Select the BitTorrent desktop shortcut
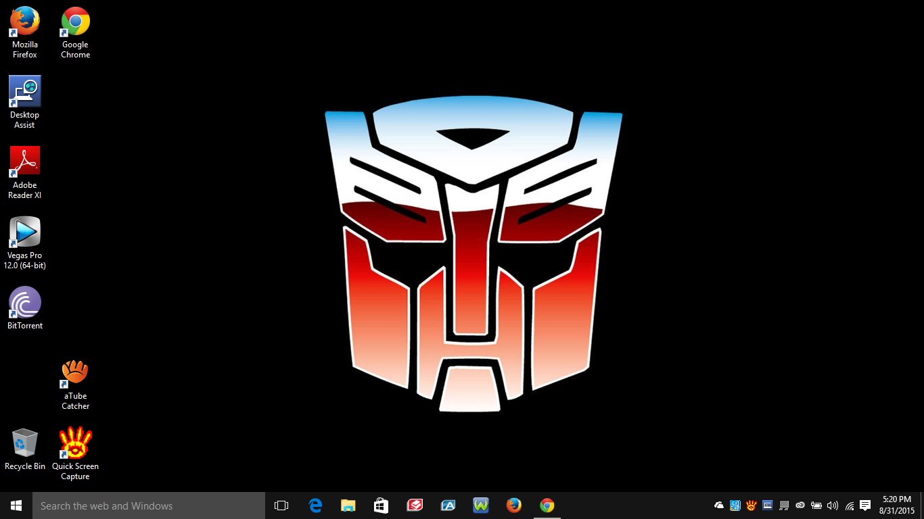The height and width of the screenshot is (519, 924). (25, 309)
